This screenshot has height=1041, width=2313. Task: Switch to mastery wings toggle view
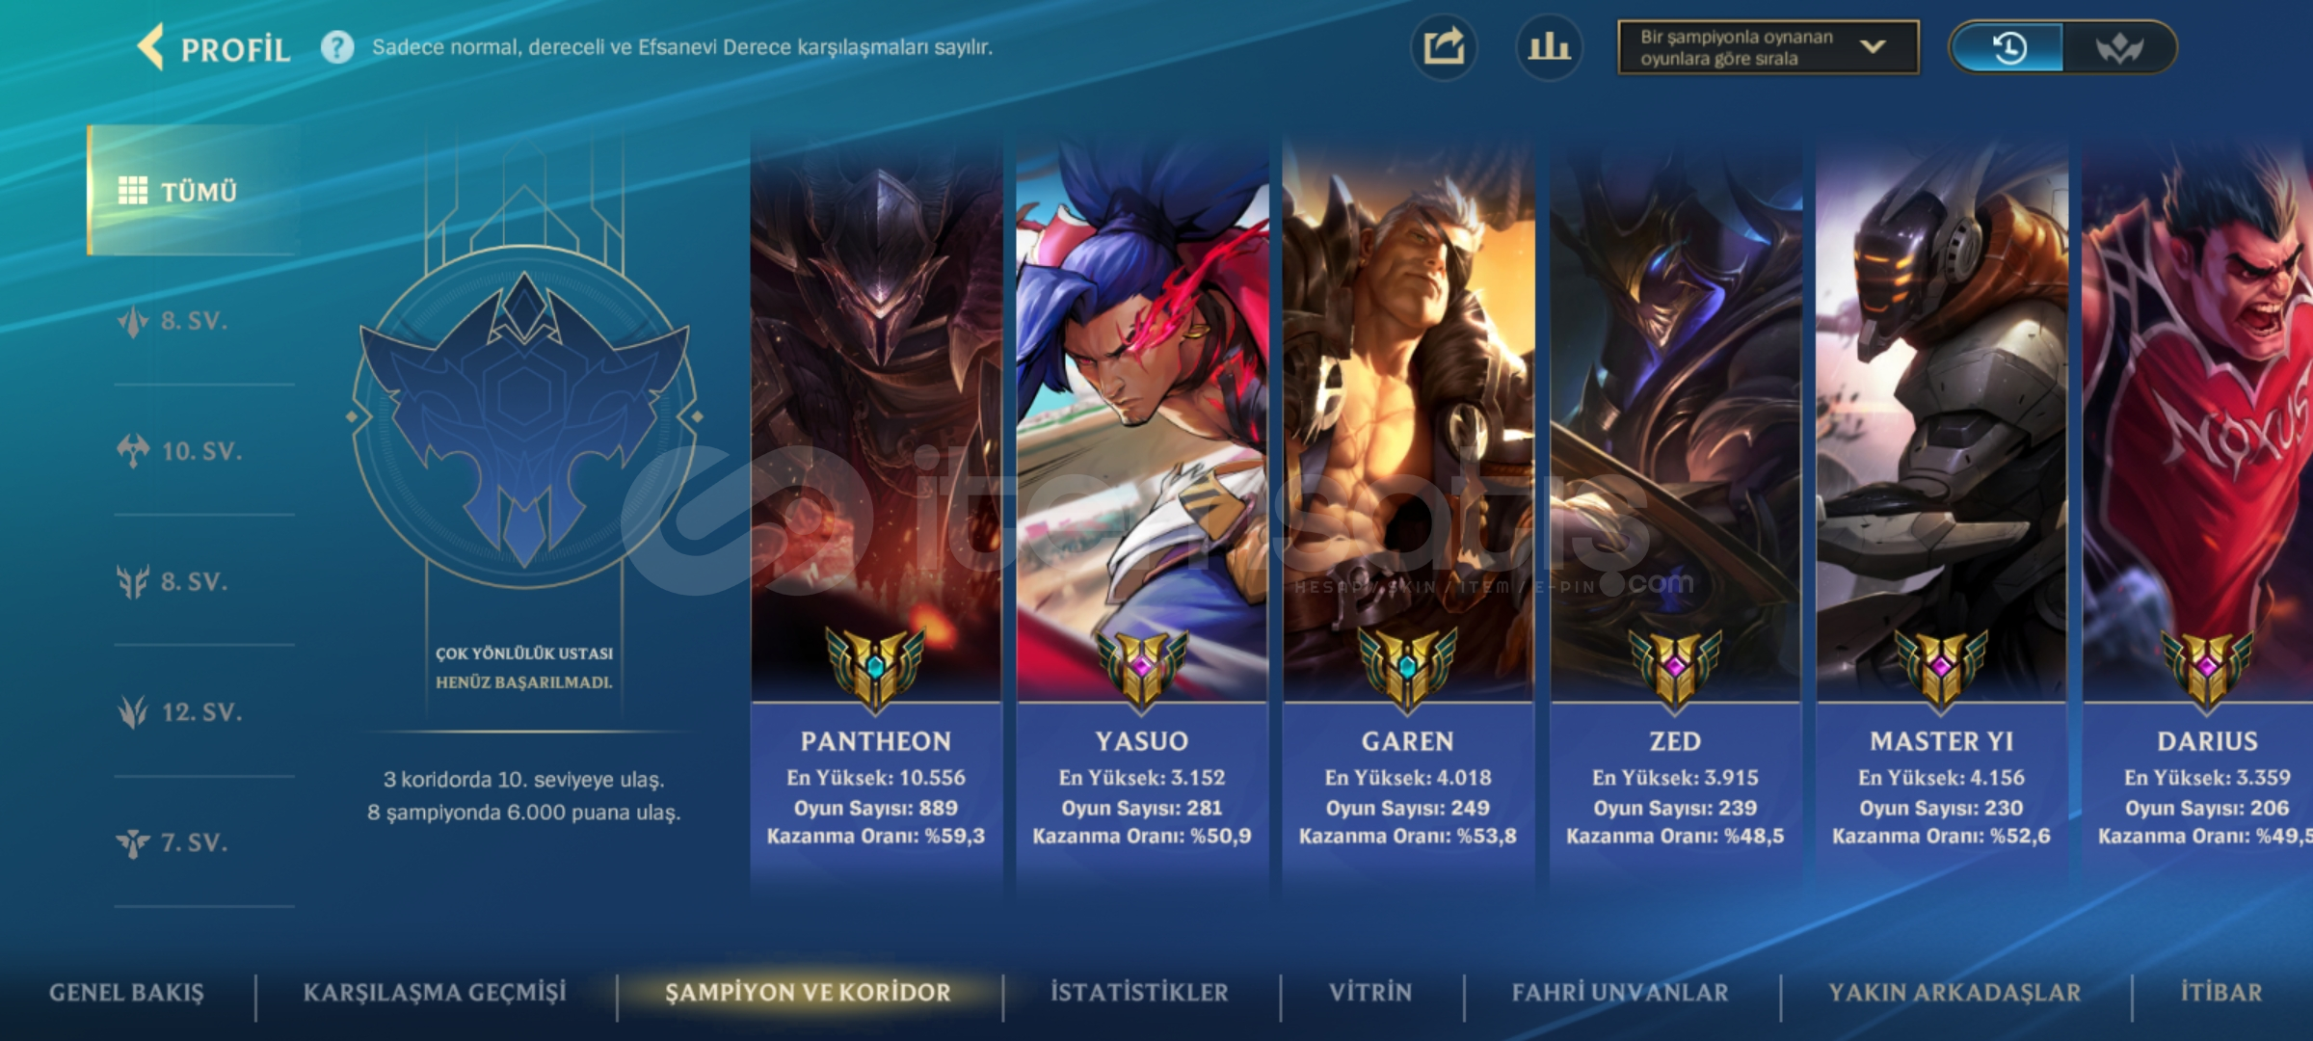pos(2118,47)
